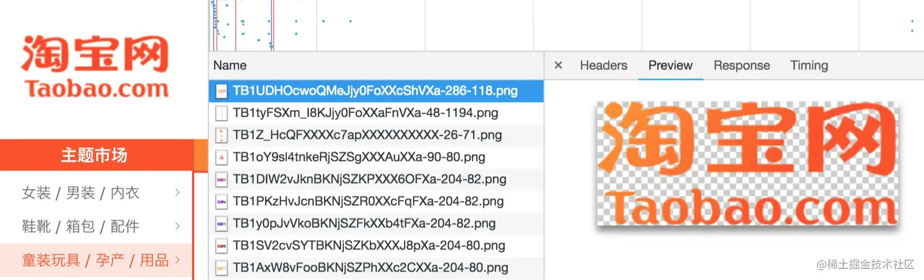The height and width of the screenshot is (280, 924).
Task: Click file icon of TB1SV2cvSYTBKNjSZKbXXXJ8pXa-204-80.png
Action: coord(221,246)
